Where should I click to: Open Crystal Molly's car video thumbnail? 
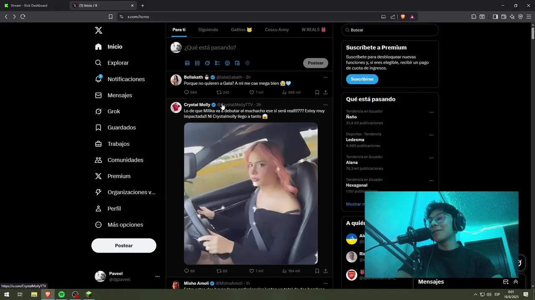(251, 193)
